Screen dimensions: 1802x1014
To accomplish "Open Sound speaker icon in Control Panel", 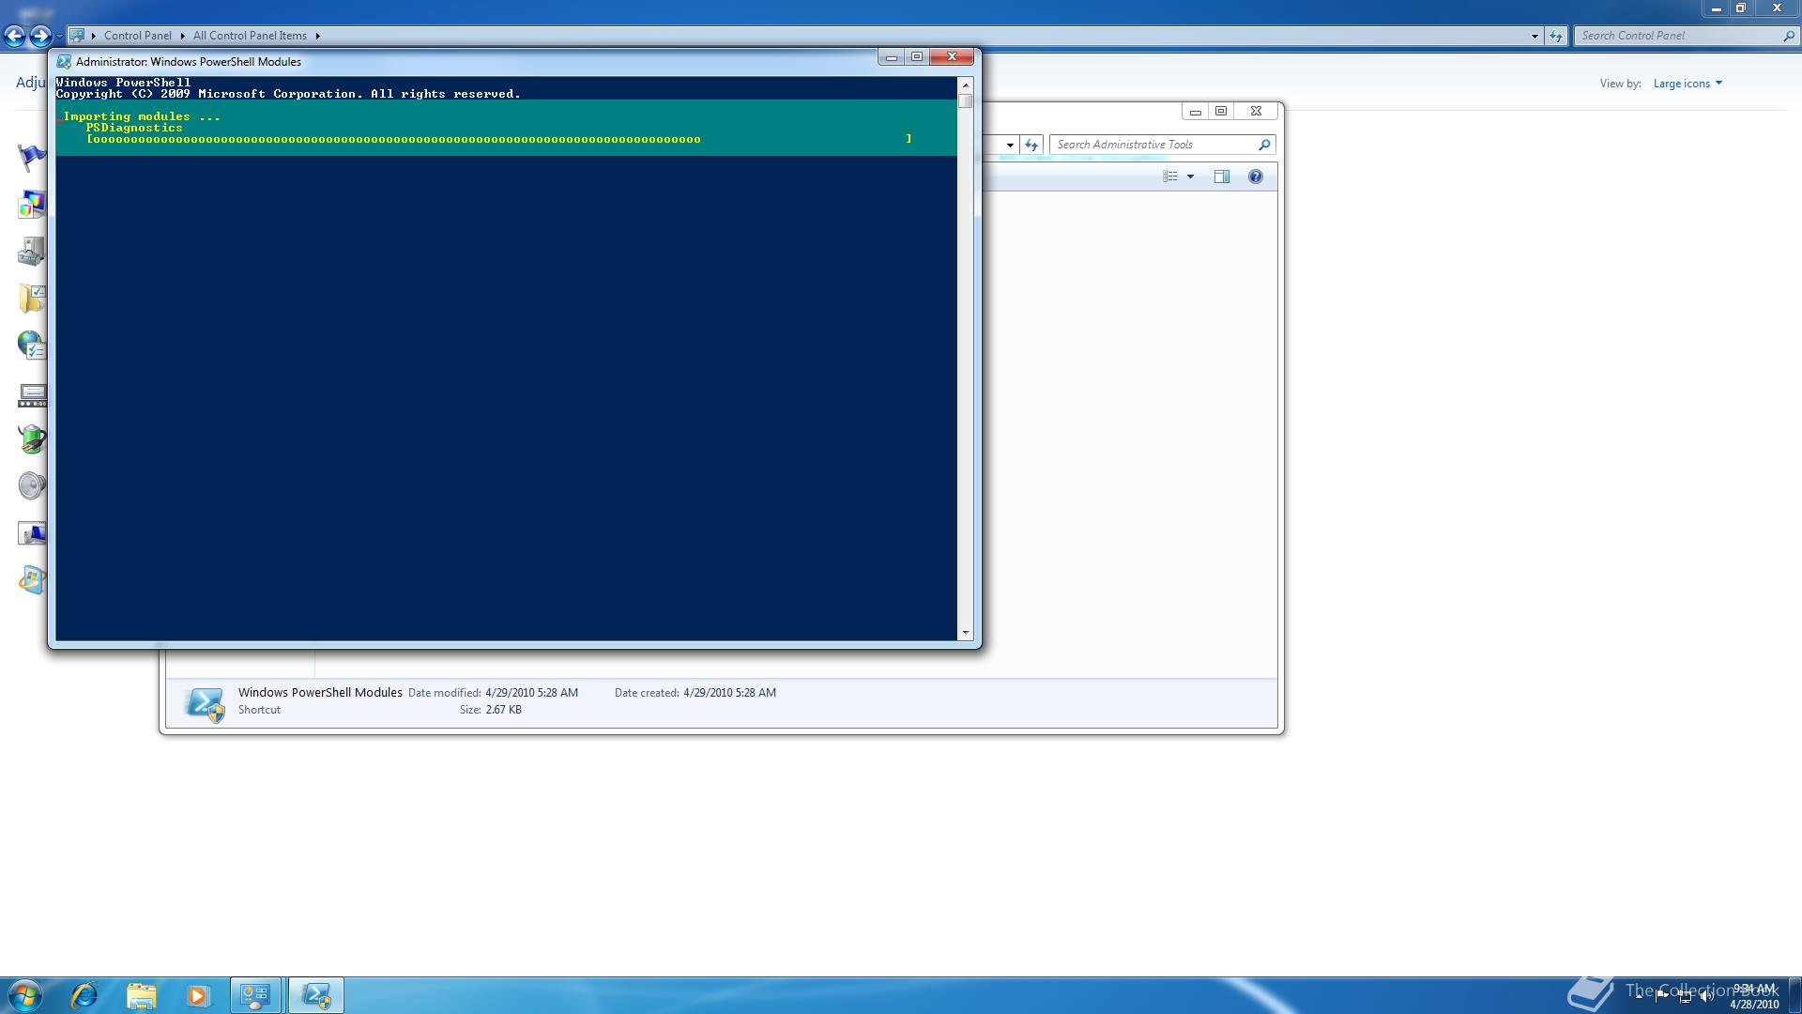I will 31,485.
